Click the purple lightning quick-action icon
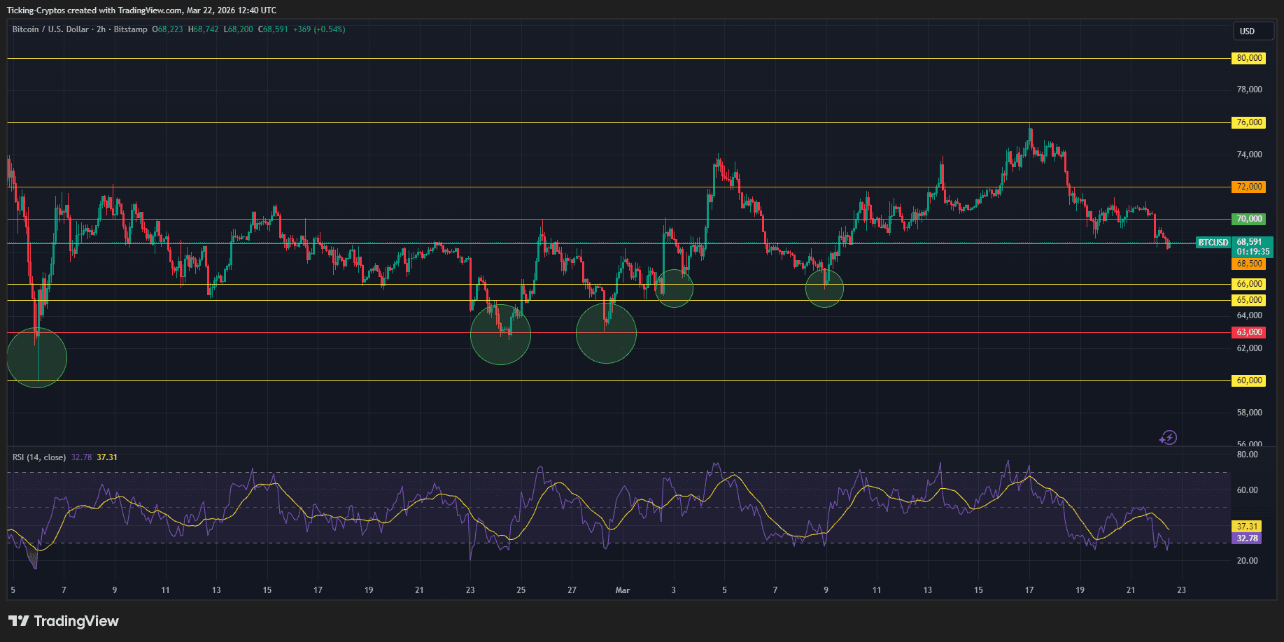This screenshot has height=642, width=1284. (1169, 437)
